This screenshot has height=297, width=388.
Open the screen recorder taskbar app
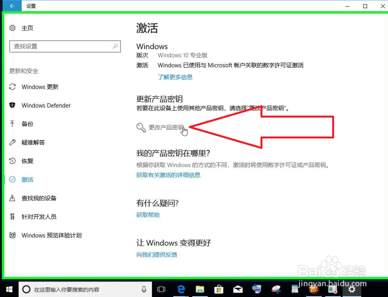[x=333, y=289]
